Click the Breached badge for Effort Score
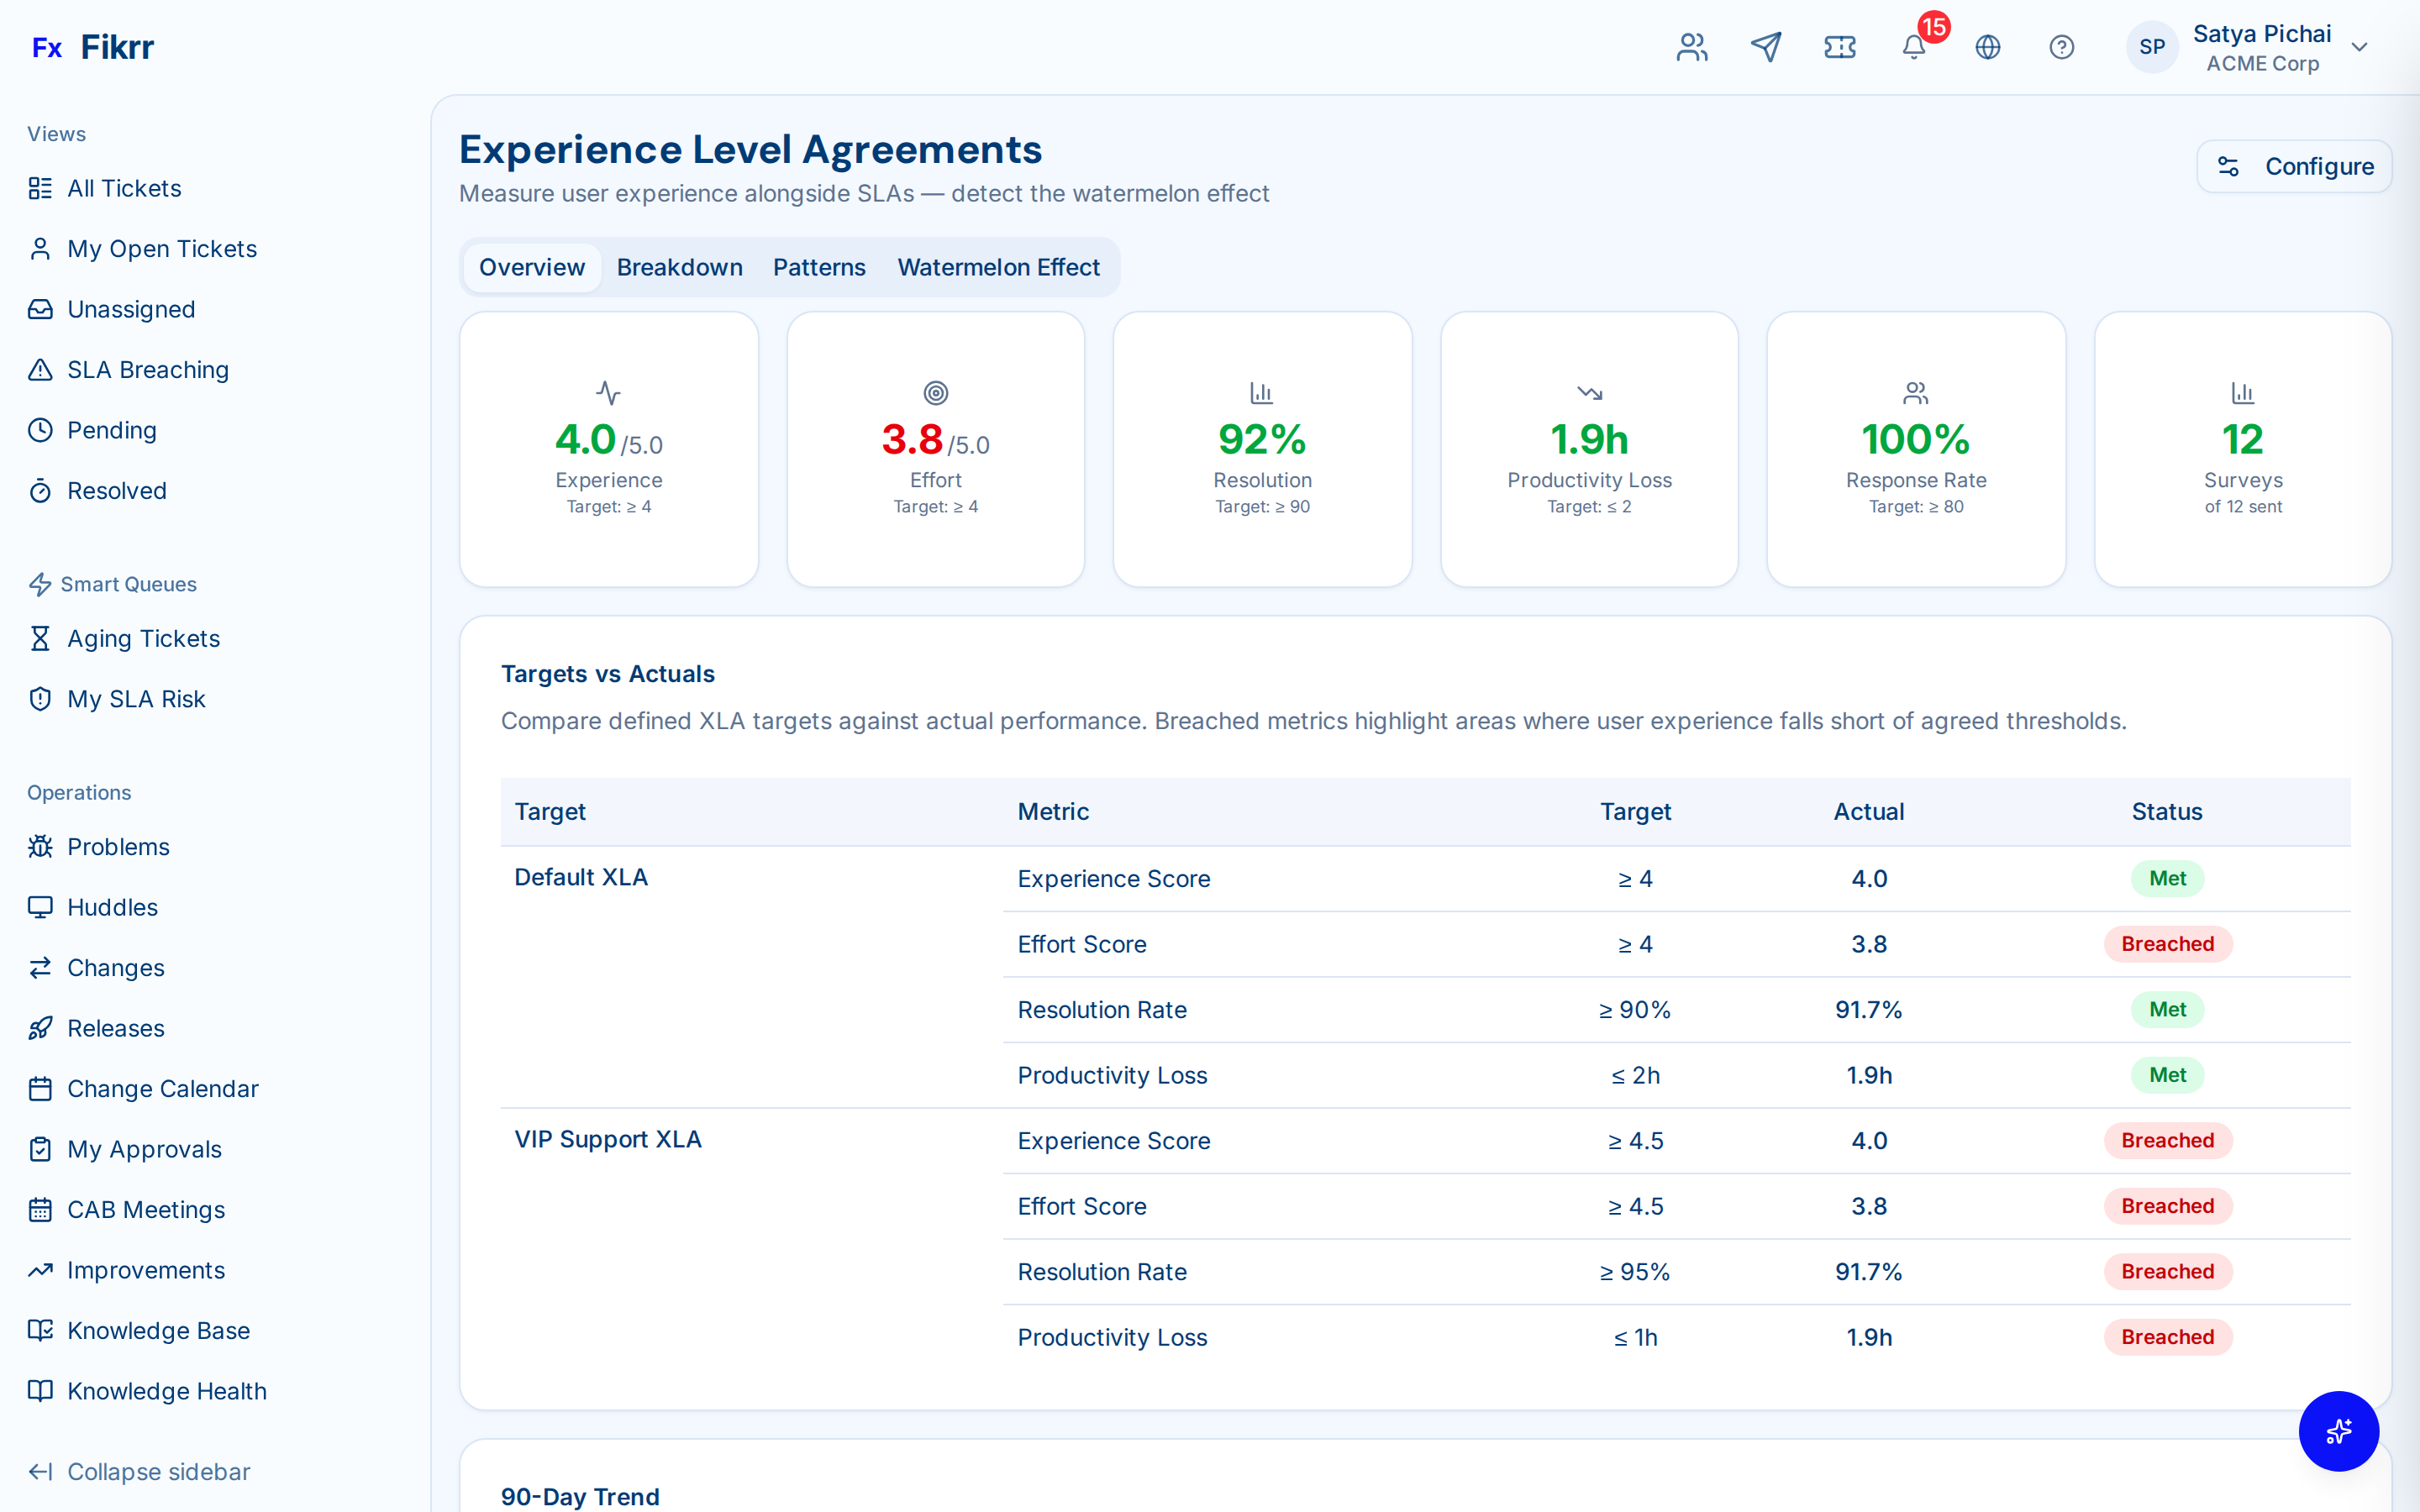The width and height of the screenshot is (2420, 1512). tap(2167, 943)
